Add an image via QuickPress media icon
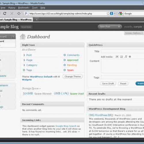Screen dimensions: 144x144 coord(117,57)
